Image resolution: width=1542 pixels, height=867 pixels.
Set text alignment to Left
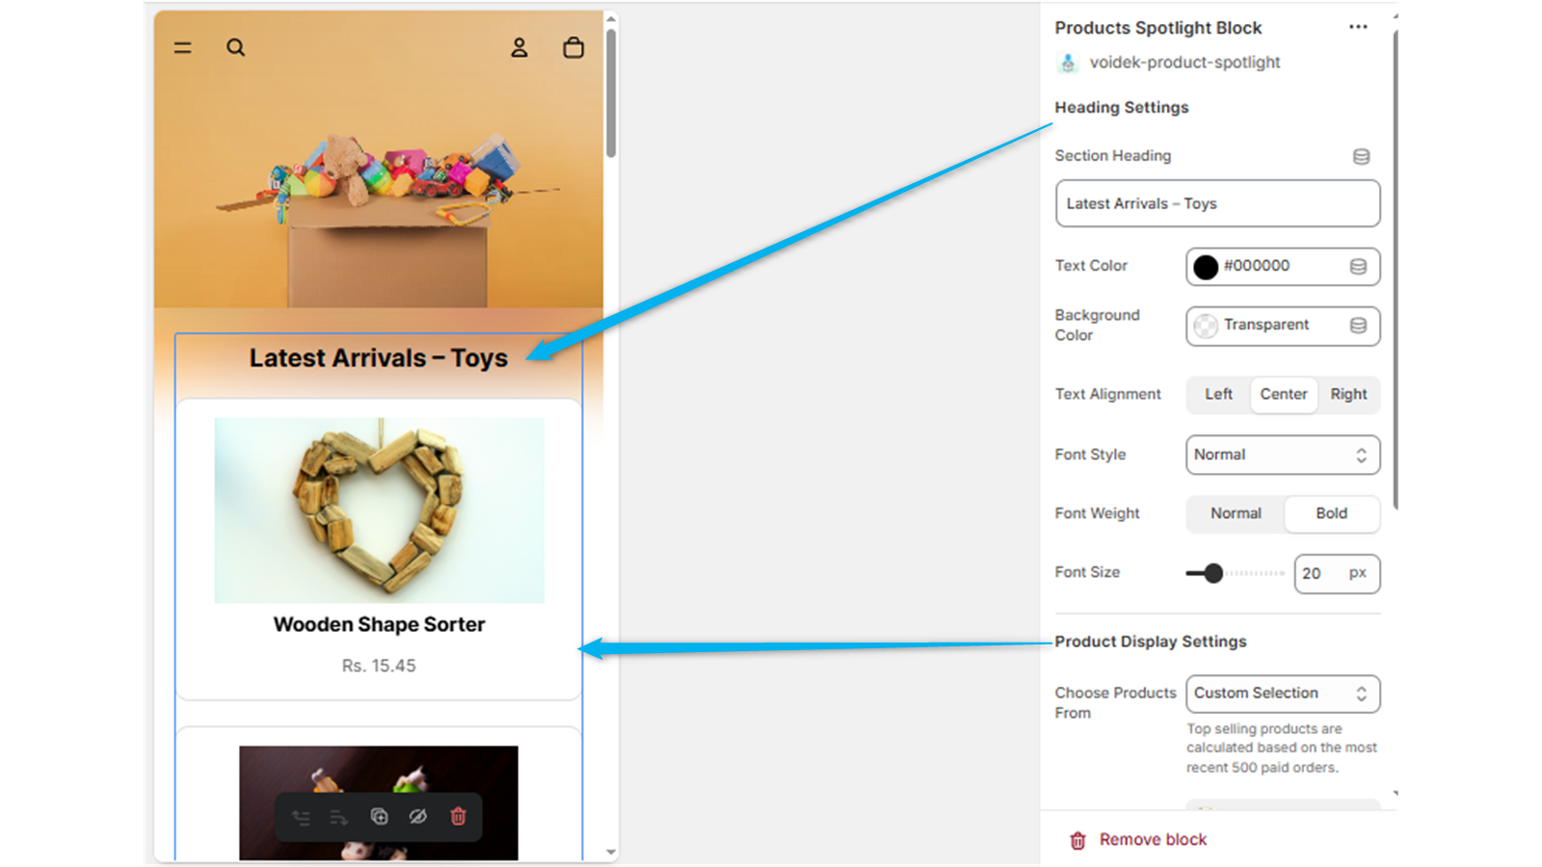1218,395
